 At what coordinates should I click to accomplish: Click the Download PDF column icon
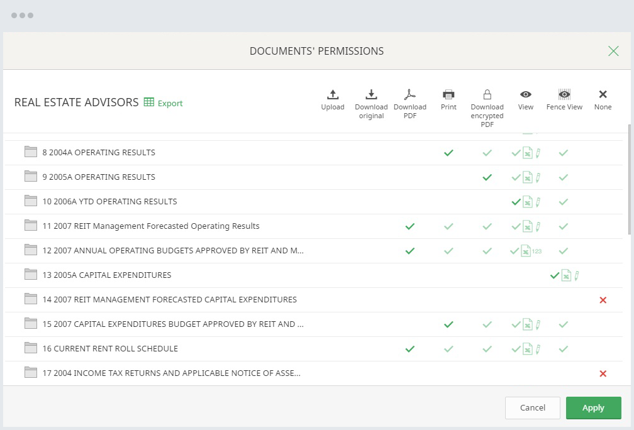[x=409, y=95]
